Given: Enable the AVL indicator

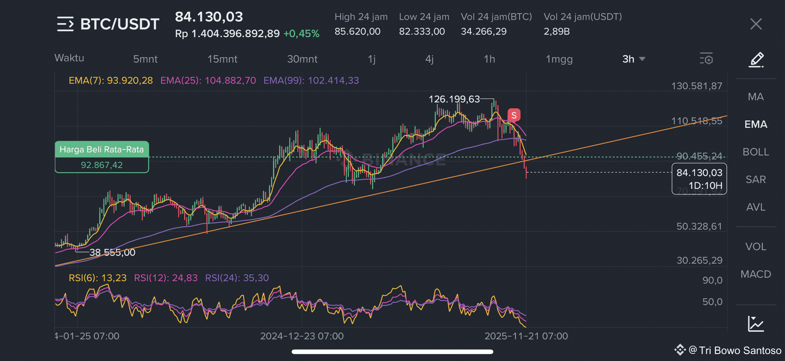Looking at the screenshot, I should pyautogui.click(x=756, y=207).
